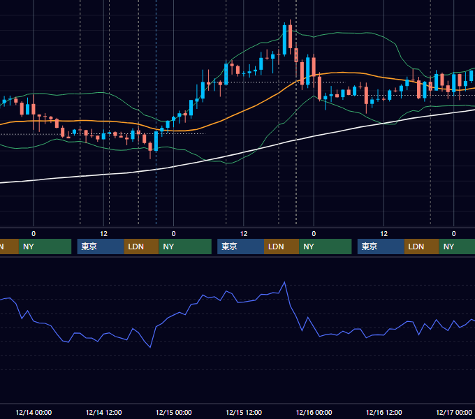Click the peak spike of the blue oscillator line

(x=284, y=282)
